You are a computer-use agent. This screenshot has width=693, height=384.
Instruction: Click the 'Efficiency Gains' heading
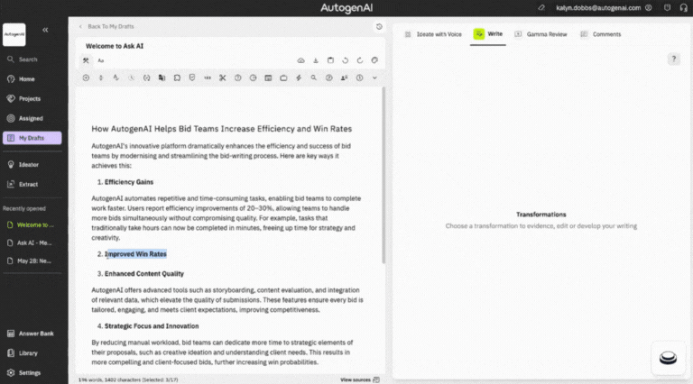pos(129,182)
